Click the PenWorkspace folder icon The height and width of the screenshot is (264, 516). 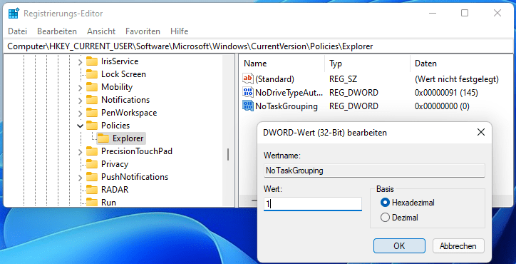pyautogui.click(x=92, y=113)
